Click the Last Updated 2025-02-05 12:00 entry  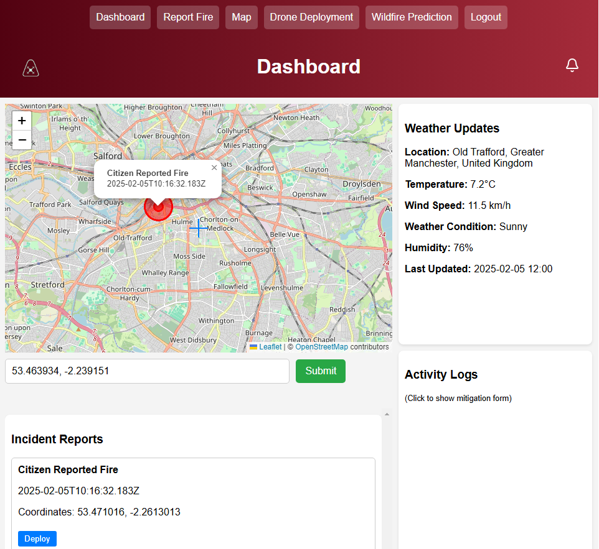[x=479, y=269]
